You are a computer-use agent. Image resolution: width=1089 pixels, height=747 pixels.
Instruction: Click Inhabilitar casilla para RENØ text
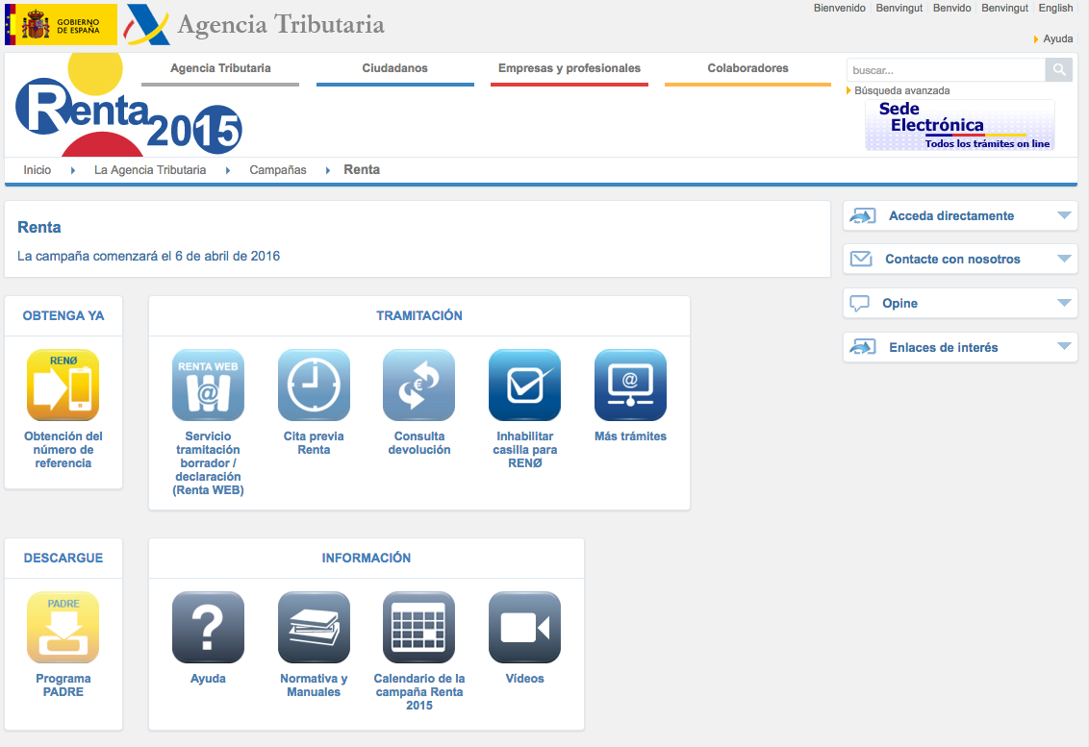pos(525,450)
